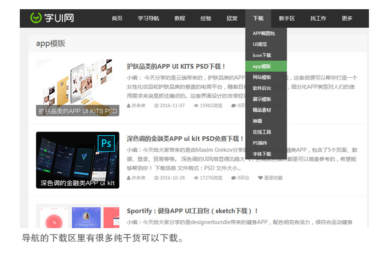The height and width of the screenshot is (253, 391).
Task: Go to the 找工作 nav item
Action: click(x=318, y=18)
